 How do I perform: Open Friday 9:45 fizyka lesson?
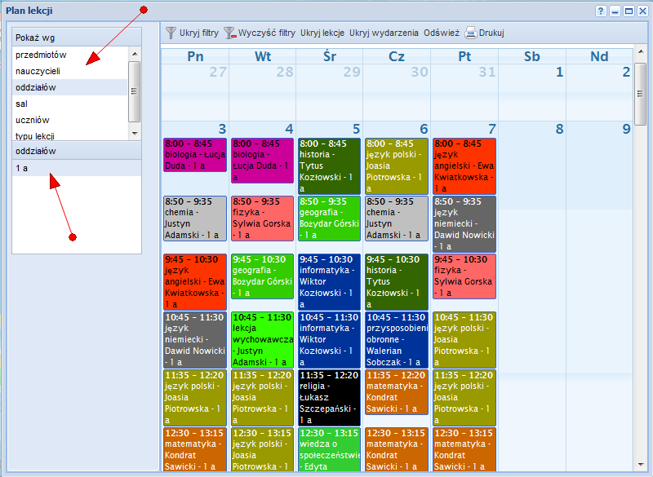(464, 276)
